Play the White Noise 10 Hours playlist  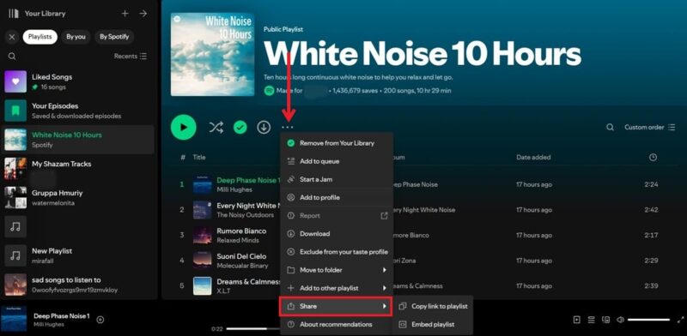pos(183,128)
